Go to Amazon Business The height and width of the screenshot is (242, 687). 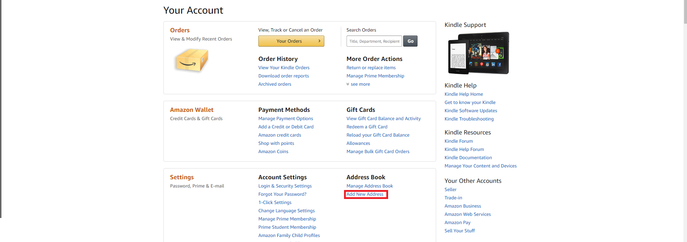point(463,206)
